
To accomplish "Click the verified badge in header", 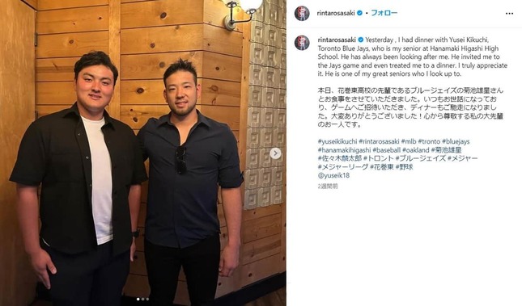I will pyautogui.click(x=359, y=14).
